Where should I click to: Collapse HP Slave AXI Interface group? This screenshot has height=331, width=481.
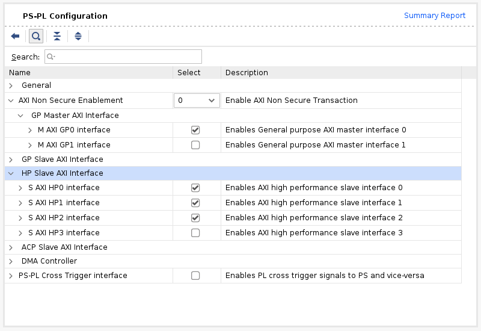[11, 173]
